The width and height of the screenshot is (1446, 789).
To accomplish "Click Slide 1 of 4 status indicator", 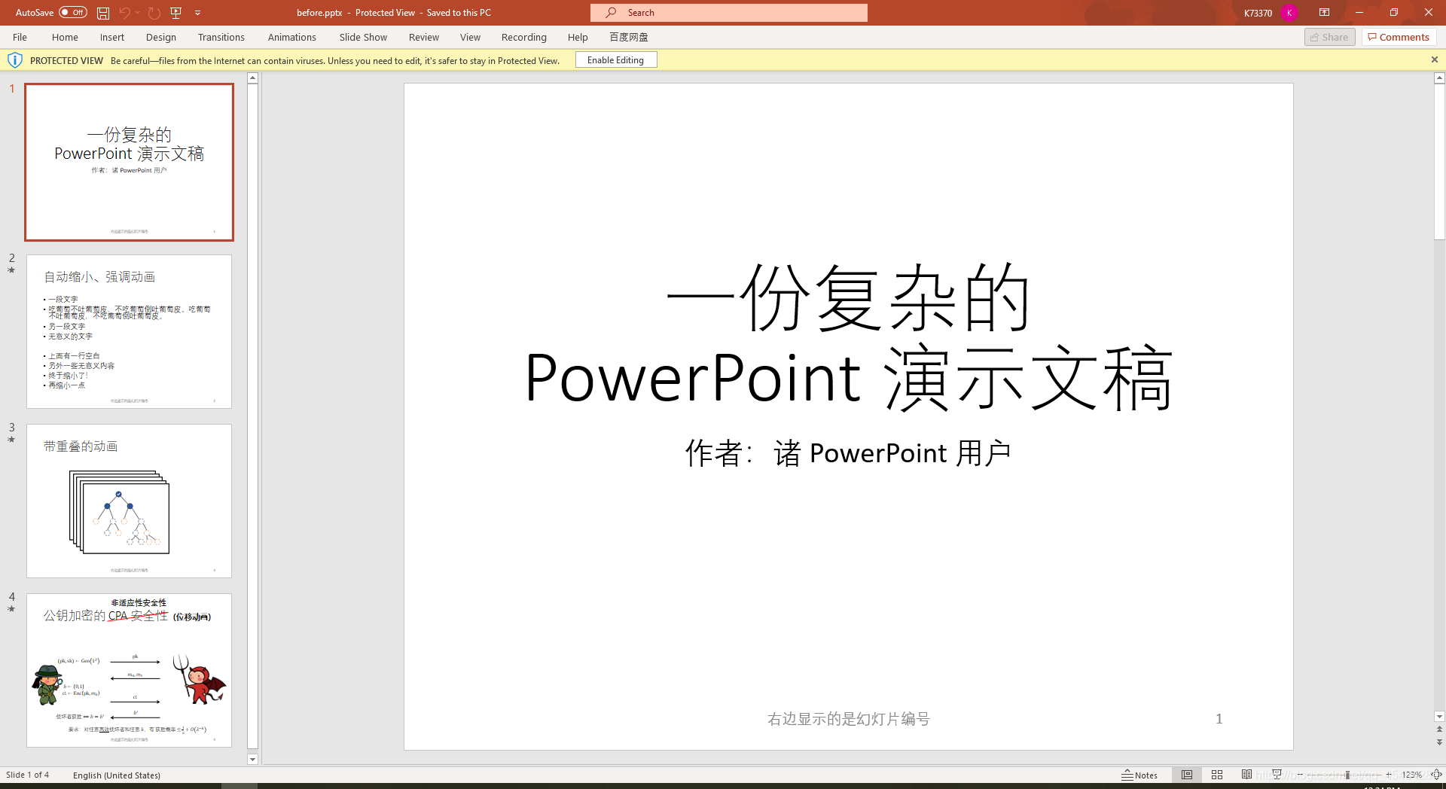I will click(x=28, y=775).
